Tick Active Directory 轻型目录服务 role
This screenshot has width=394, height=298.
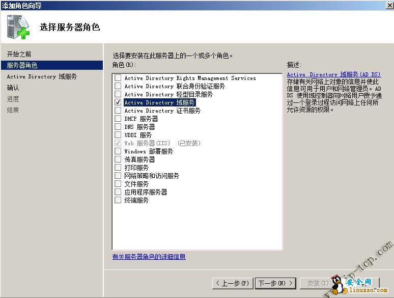tap(118, 94)
